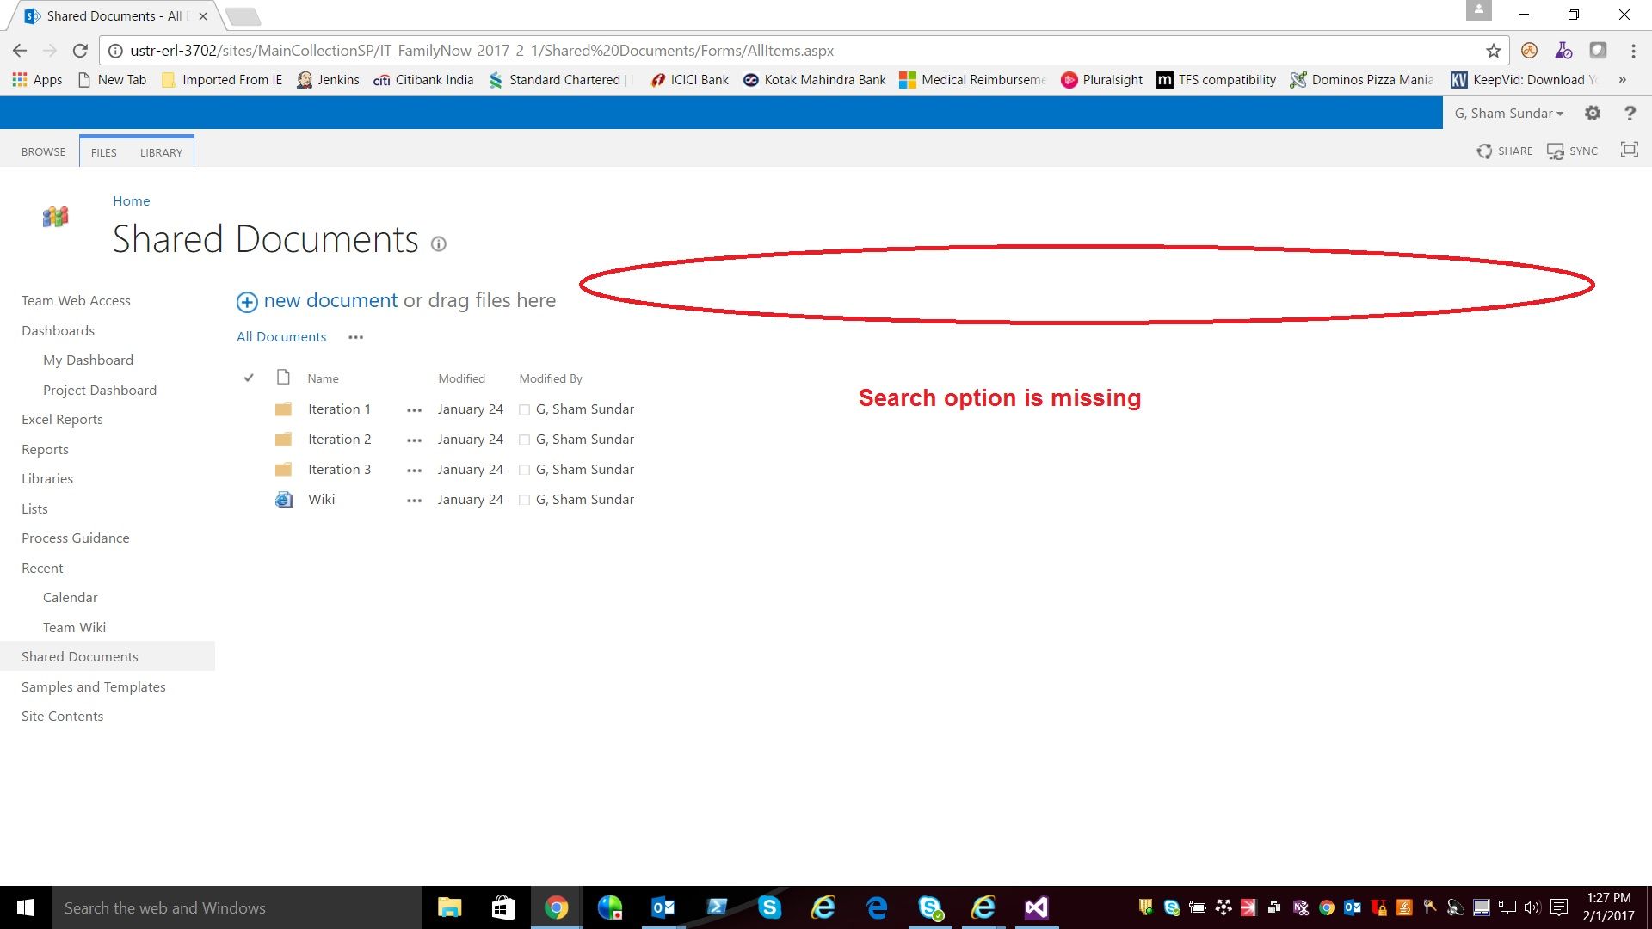Open Site Contents from left navigation
Viewport: 1652px width, 929px height.
pyautogui.click(x=62, y=716)
